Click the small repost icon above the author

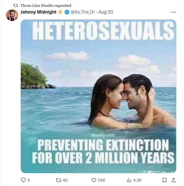(16, 5)
